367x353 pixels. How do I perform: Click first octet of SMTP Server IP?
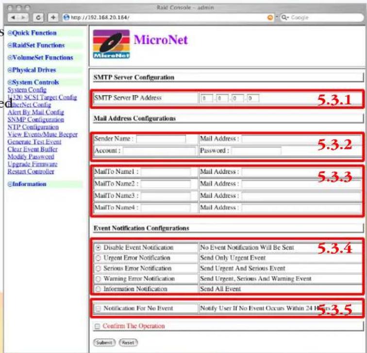point(207,98)
